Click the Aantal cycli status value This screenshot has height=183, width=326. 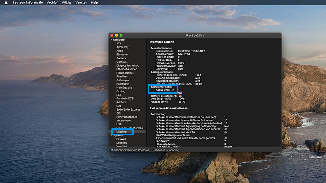pyautogui.click(x=173, y=90)
